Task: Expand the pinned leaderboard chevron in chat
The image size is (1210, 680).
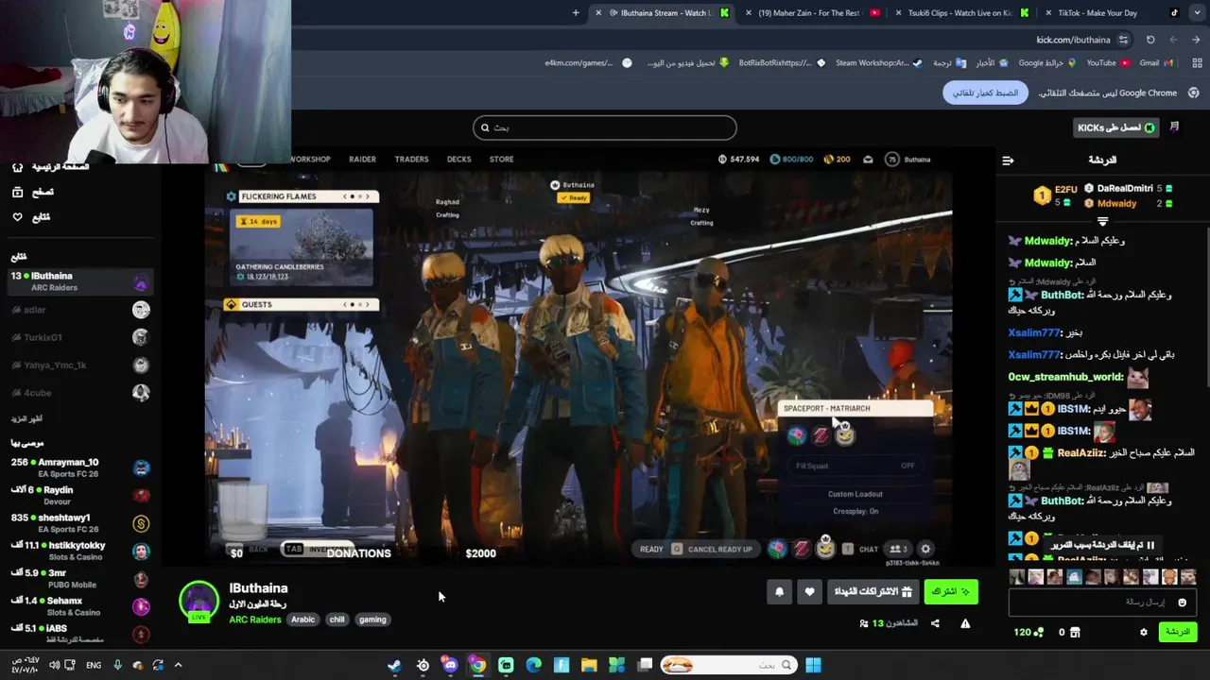Action: coord(1102,220)
